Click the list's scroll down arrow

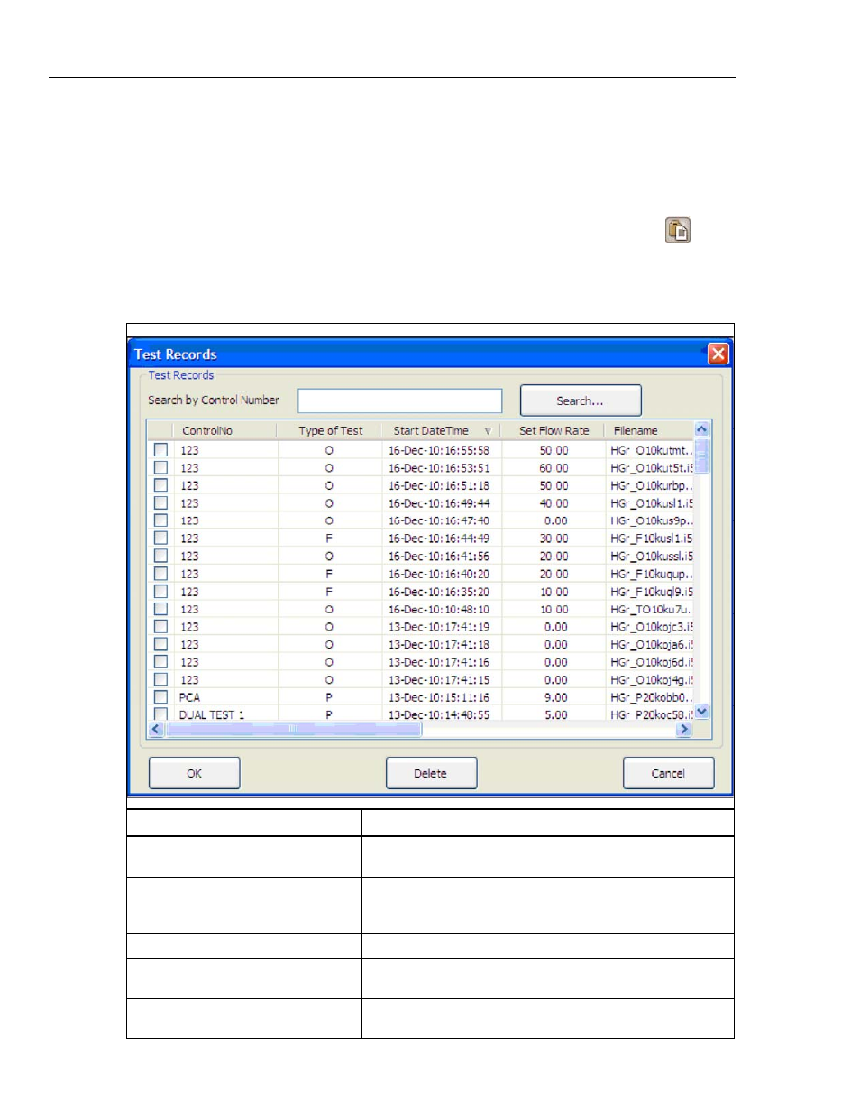(701, 712)
